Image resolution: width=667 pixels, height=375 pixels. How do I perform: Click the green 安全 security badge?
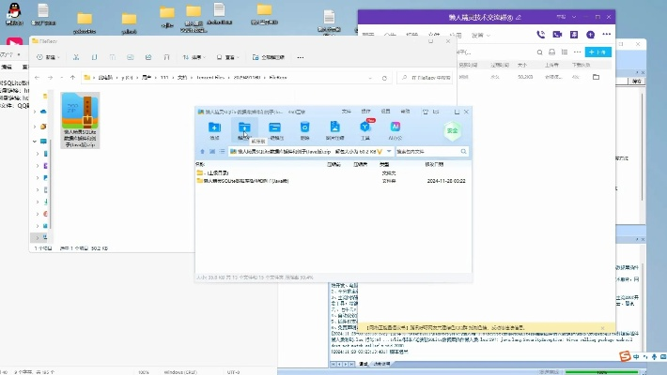pyautogui.click(x=453, y=130)
